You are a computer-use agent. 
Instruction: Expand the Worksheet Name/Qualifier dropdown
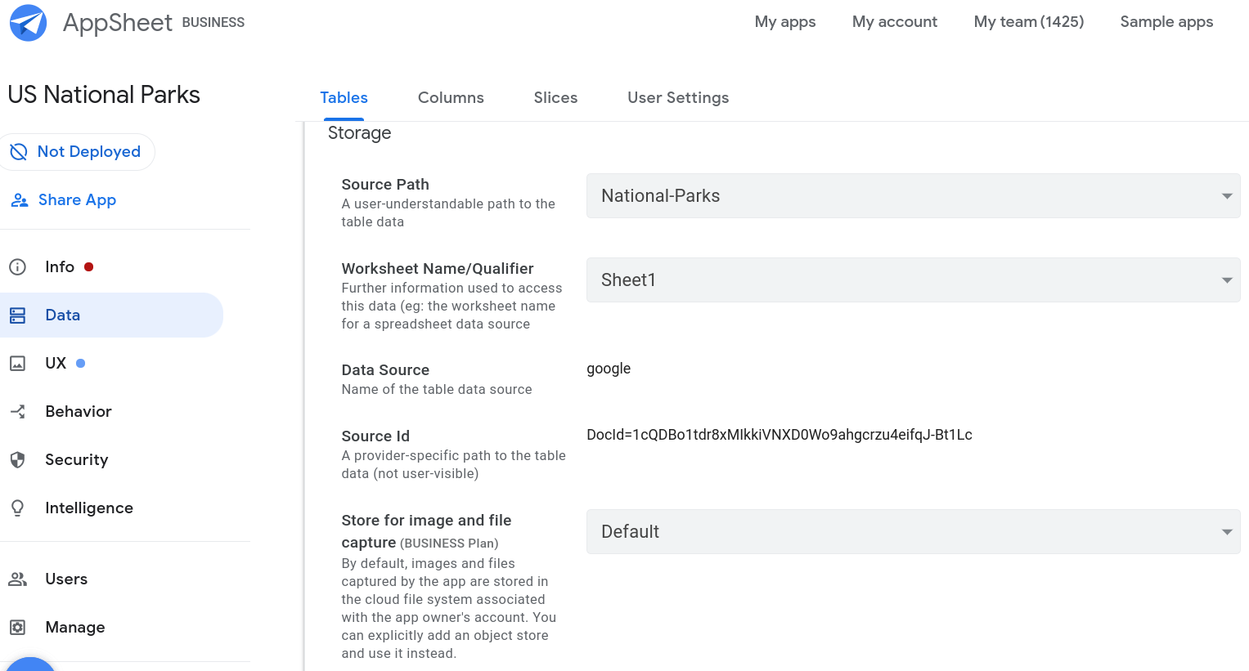(x=1226, y=280)
